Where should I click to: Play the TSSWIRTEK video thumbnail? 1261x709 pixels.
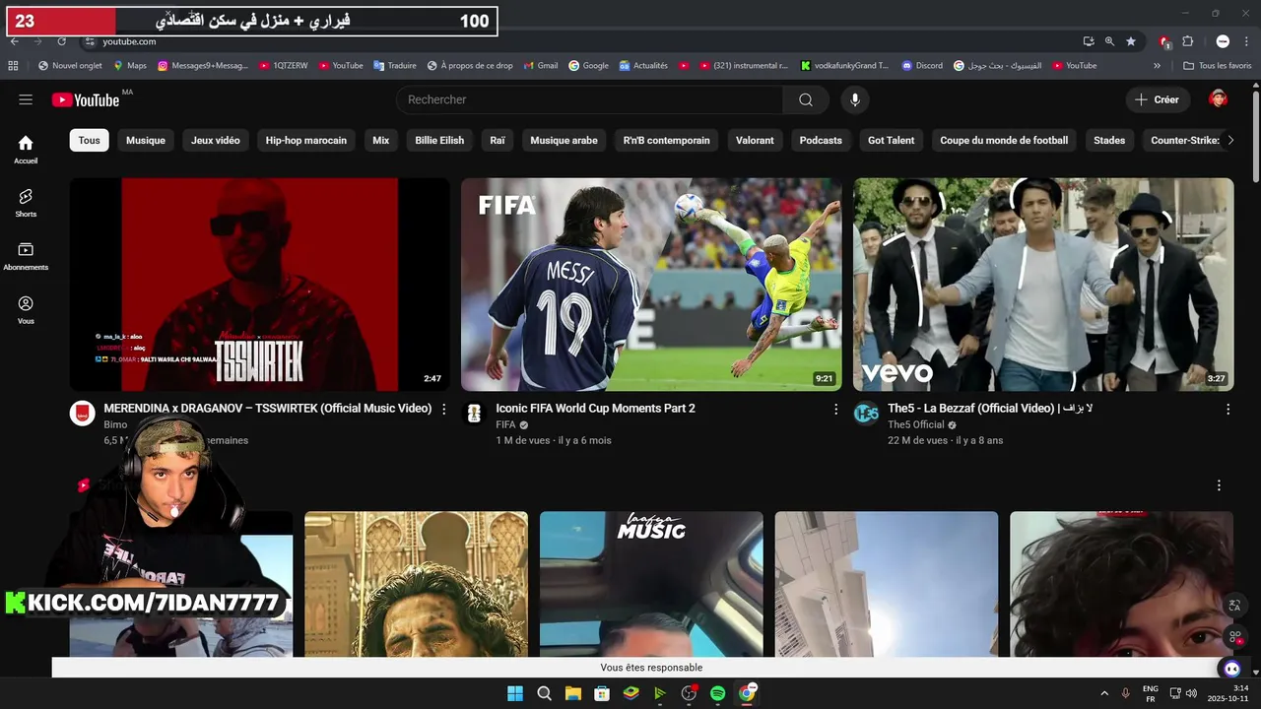(x=259, y=285)
